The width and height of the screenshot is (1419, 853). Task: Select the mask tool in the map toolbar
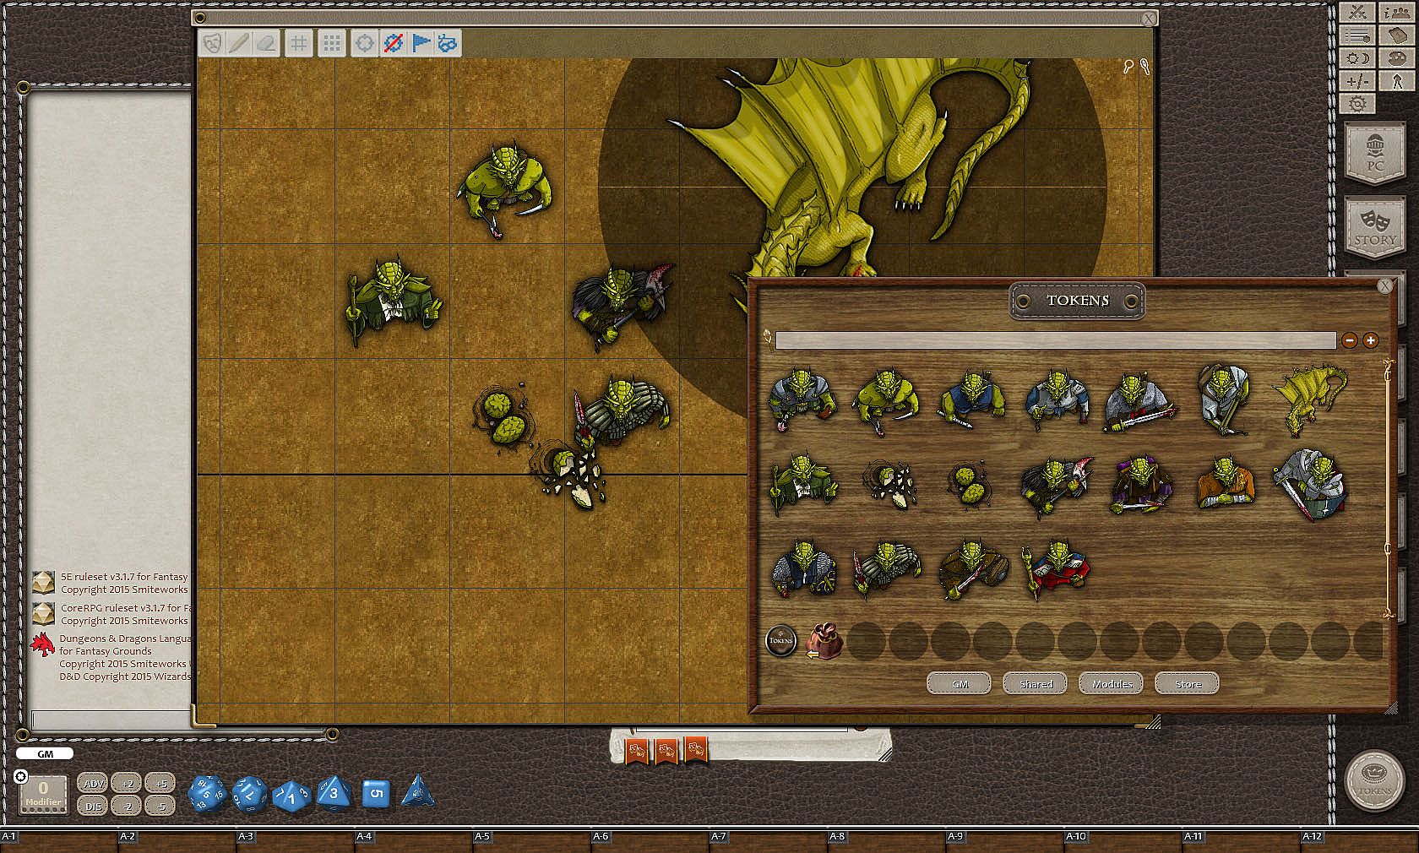(213, 43)
